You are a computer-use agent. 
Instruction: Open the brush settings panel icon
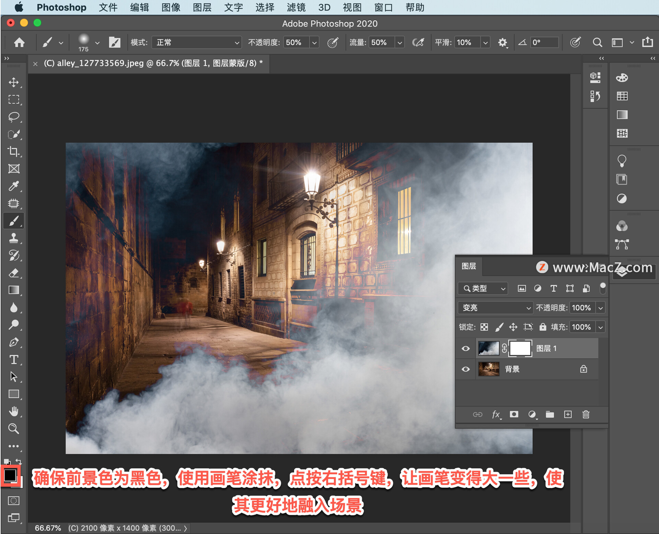(x=114, y=43)
